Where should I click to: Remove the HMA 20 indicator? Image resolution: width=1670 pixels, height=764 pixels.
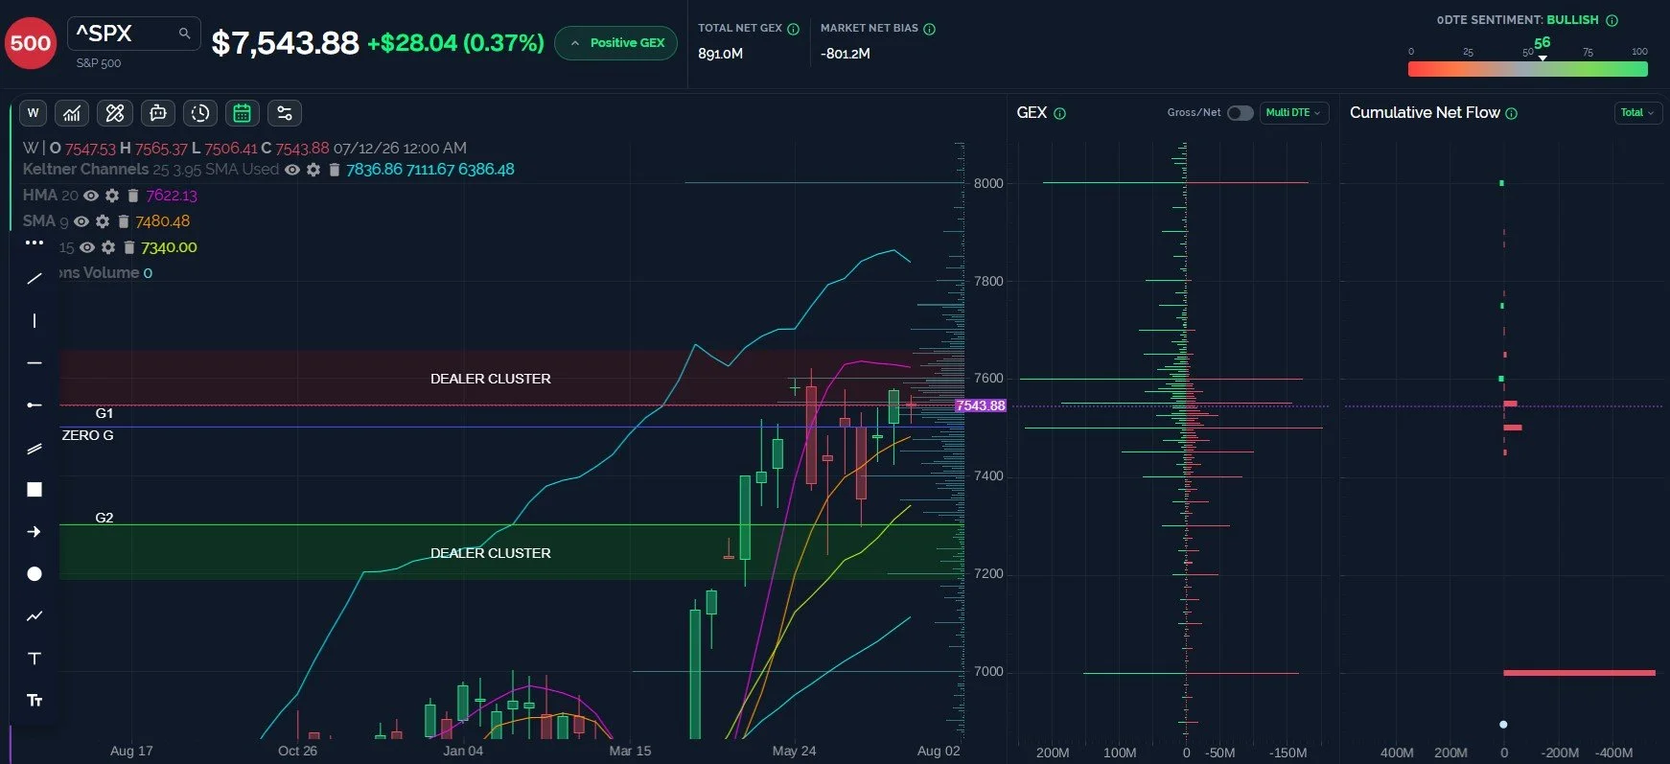click(133, 196)
